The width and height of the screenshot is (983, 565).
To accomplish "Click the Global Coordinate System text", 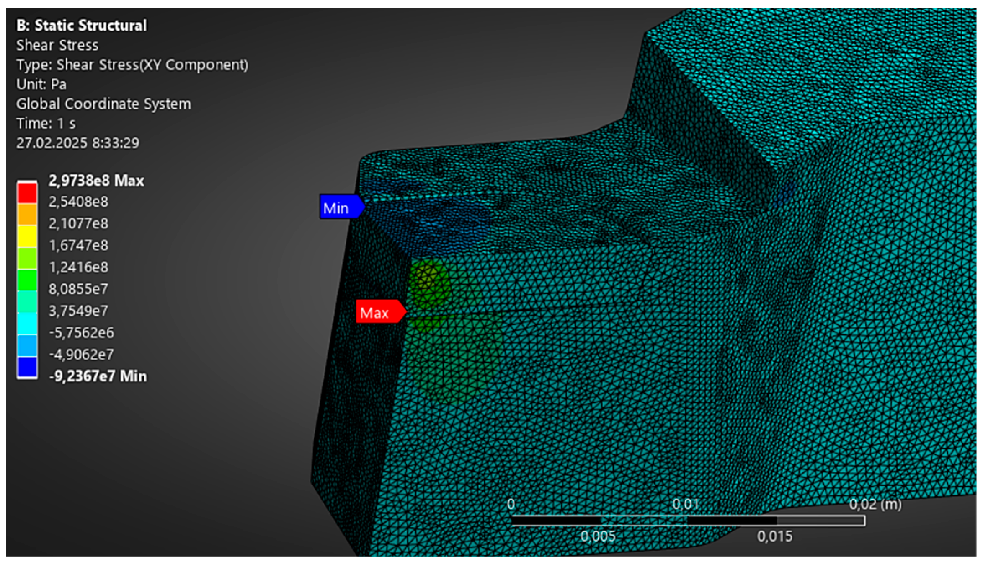I will (x=103, y=104).
